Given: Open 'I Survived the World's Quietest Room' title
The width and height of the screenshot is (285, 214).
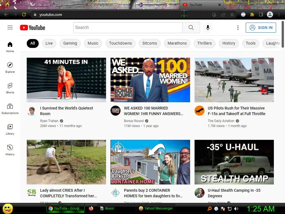Looking at the screenshot, I should [x=66, y=111].
